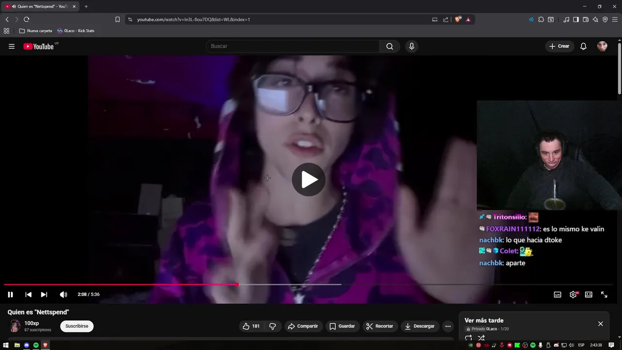
Task: Close the Quien es Nettspend tab
Action: point(74,6)
